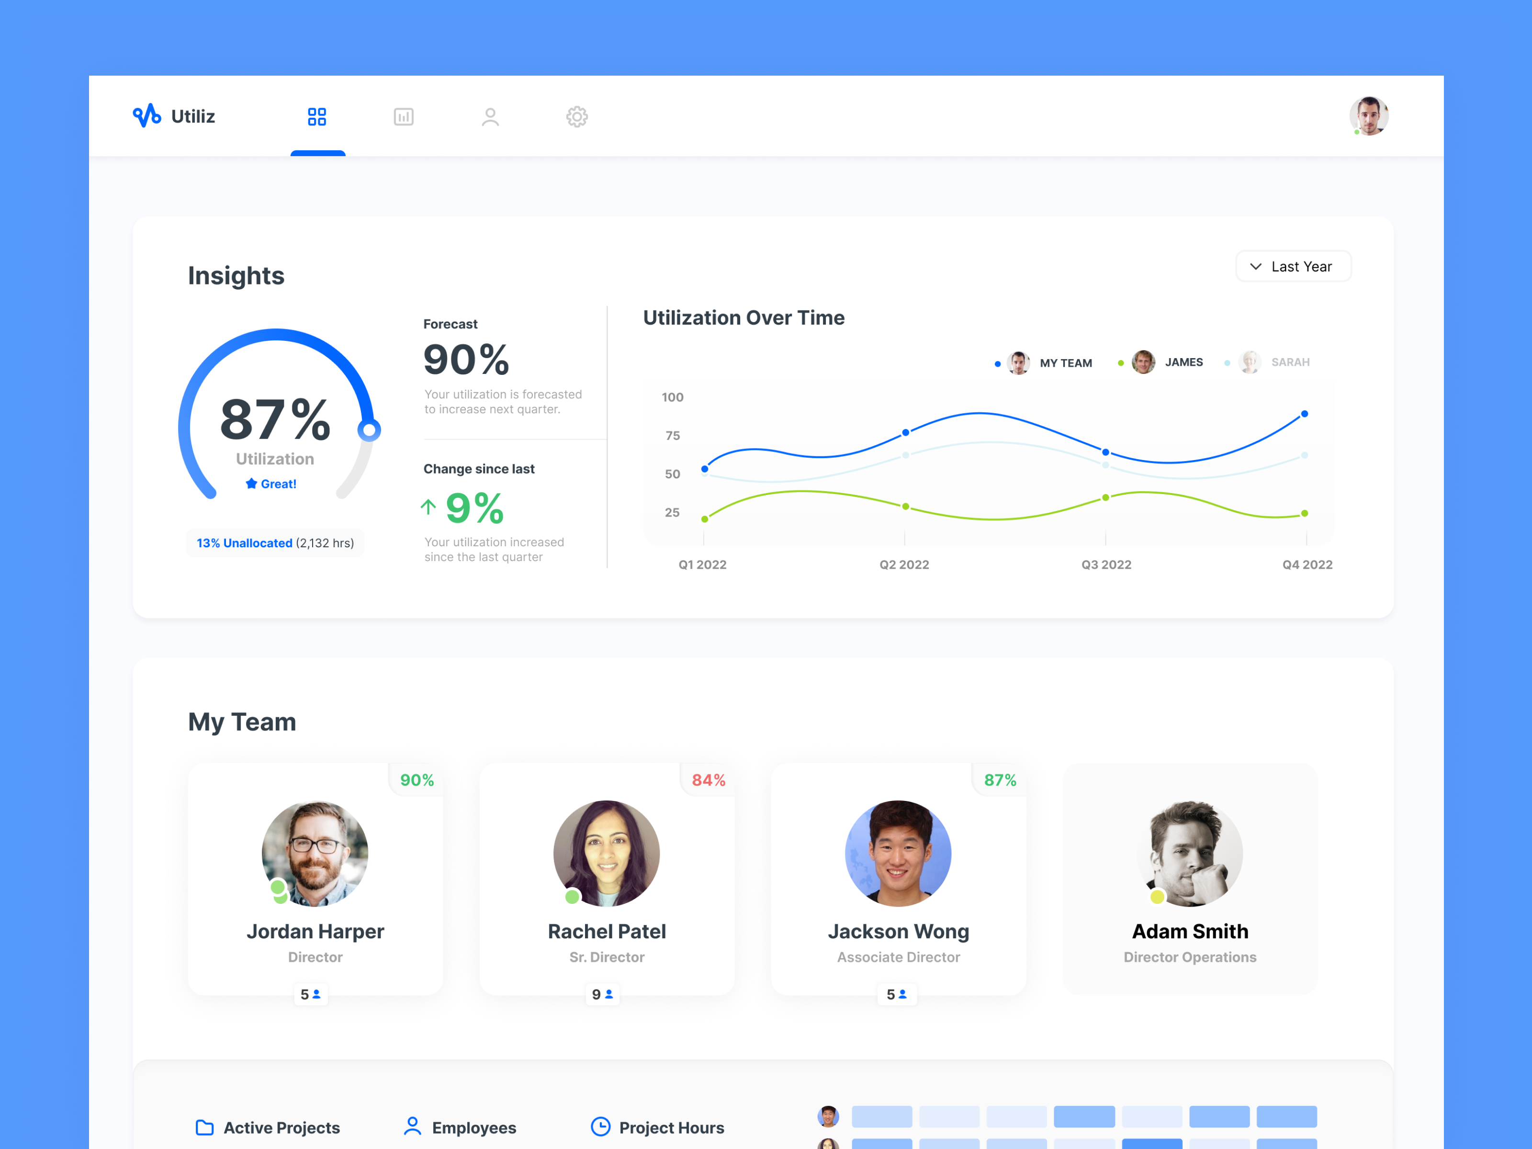Open the reports chart icon in navigation
The image size is (1532, 1149).
(405, 116)
